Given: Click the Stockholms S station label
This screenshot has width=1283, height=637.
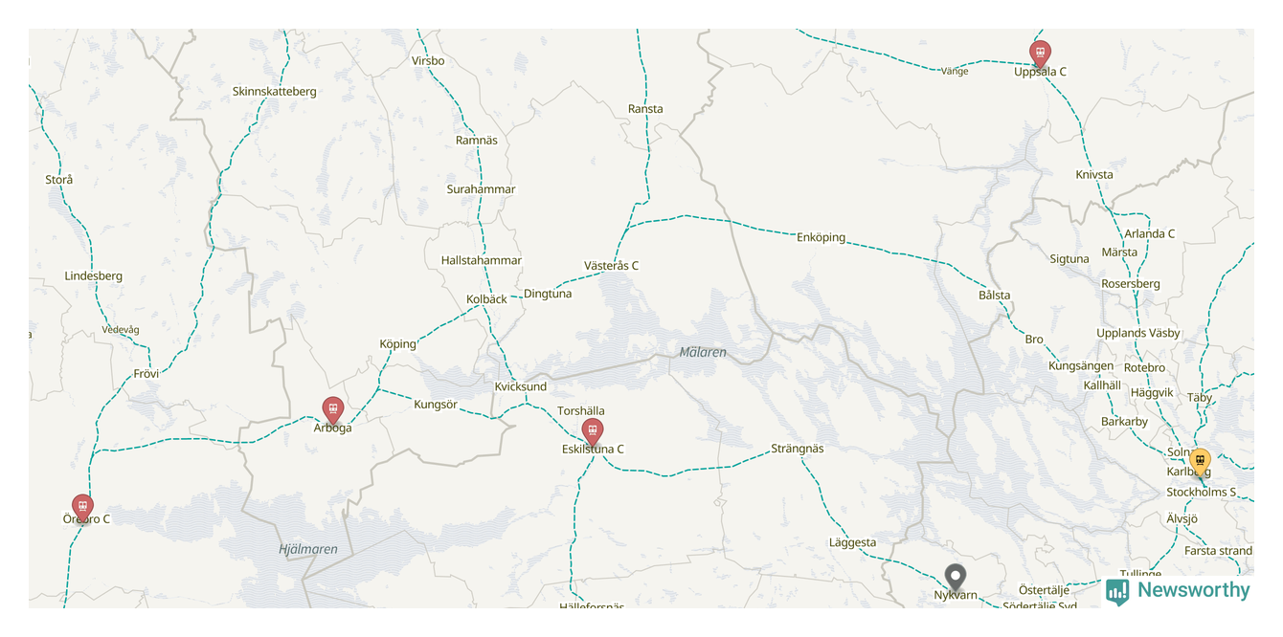Looking at the screenshot, I should click(x=1202, y=493).
